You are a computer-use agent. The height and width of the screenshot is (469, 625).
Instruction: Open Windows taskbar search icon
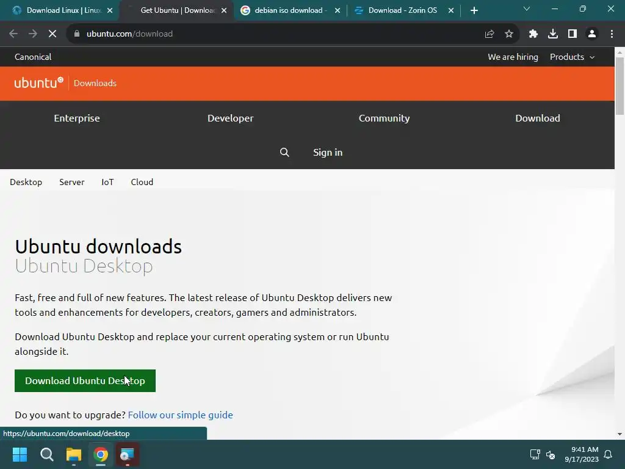[46, 454]
